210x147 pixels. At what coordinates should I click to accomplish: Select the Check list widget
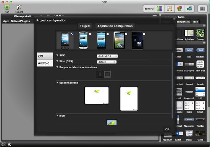click(200, 105)
